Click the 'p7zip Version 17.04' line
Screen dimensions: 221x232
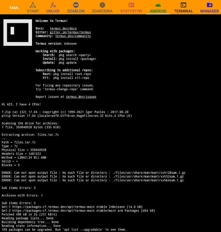[x=67, y=116]
